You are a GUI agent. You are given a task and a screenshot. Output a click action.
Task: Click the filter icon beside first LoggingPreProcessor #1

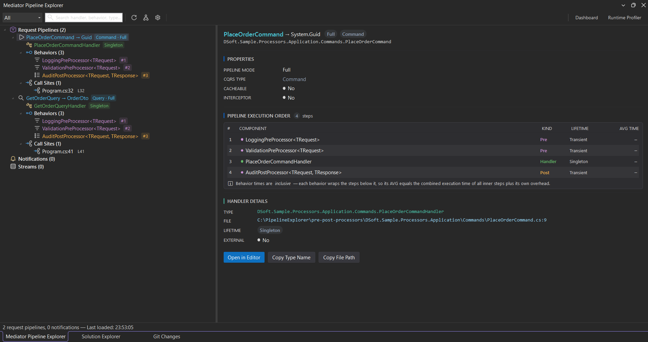click(x=37, y=60)
